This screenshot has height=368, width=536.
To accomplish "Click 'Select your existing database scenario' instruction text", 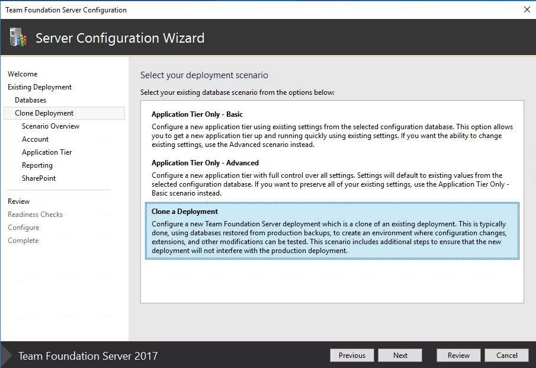I will pyautogui.click(x=237, y=92).
